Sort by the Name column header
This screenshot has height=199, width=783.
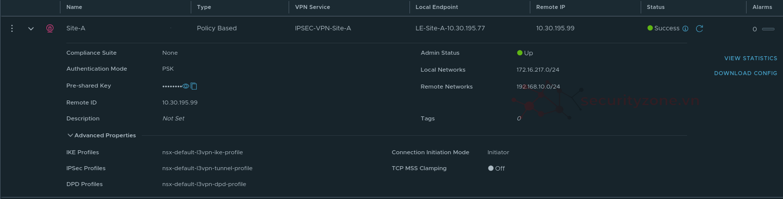click(x=74, y=7)
